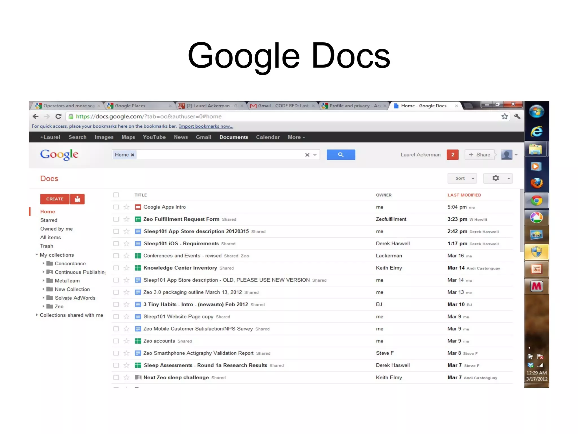Expand the Solvate AdWords collection arrow

pos(43,298)
